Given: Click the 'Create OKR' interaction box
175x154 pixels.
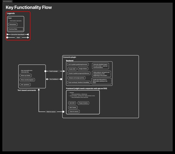Looking at the screenshot, I should pyautogui.click(x=72, y=69).
